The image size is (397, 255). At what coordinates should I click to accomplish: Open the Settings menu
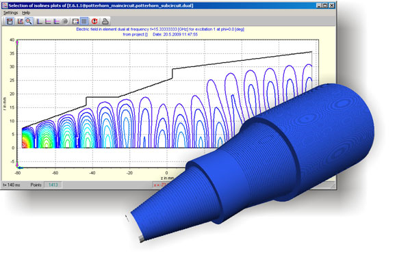10,13
